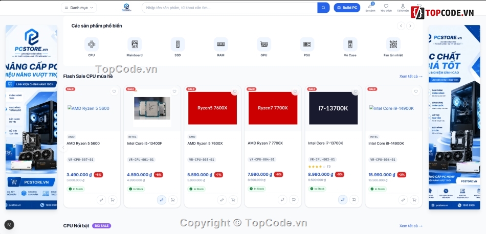Screen dimensions: 486x234
Task: Open the i7-13700K product image
Action: [333, 108]
